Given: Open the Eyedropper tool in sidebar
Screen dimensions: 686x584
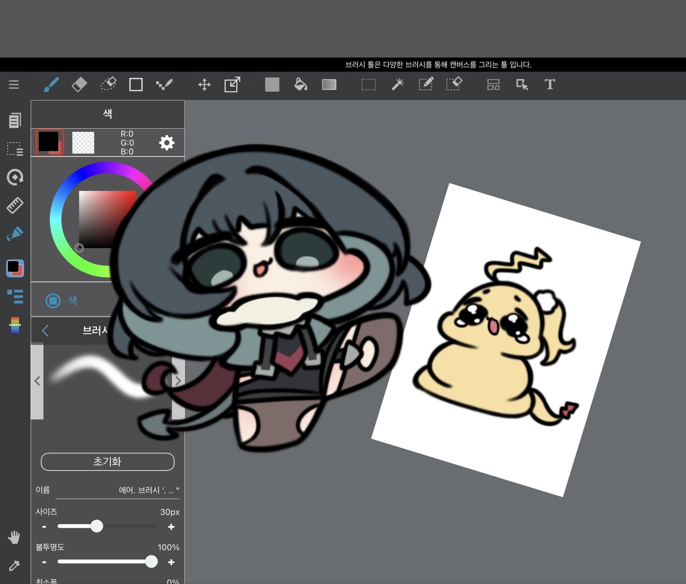Looking at the screenshot, I should point(14,566).
